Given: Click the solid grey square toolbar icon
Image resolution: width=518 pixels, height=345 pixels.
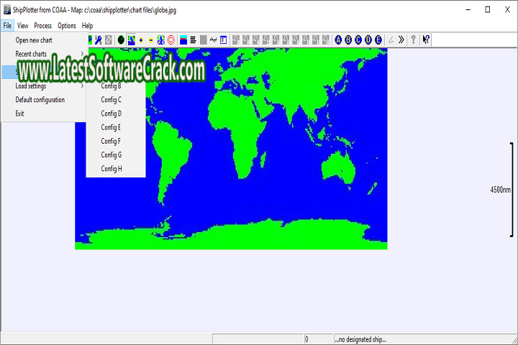Looking at the screenshot, I should click(204, 40).
